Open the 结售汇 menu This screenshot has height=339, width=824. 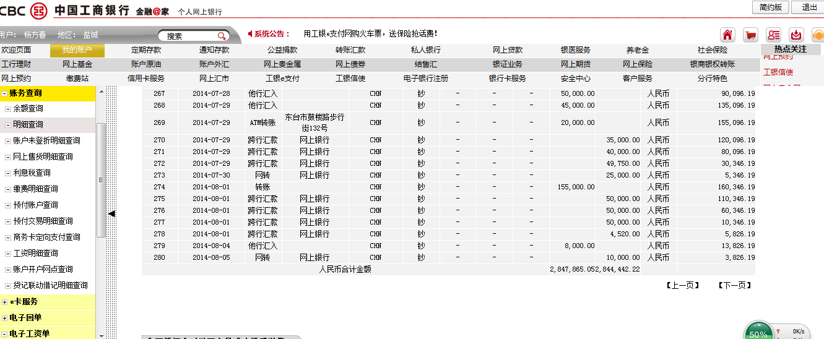tap(426, 64)
